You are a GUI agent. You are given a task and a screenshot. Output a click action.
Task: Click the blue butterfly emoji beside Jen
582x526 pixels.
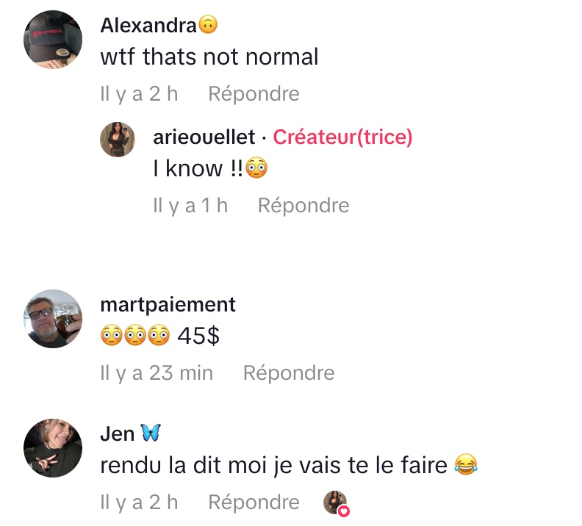point(151,433)
